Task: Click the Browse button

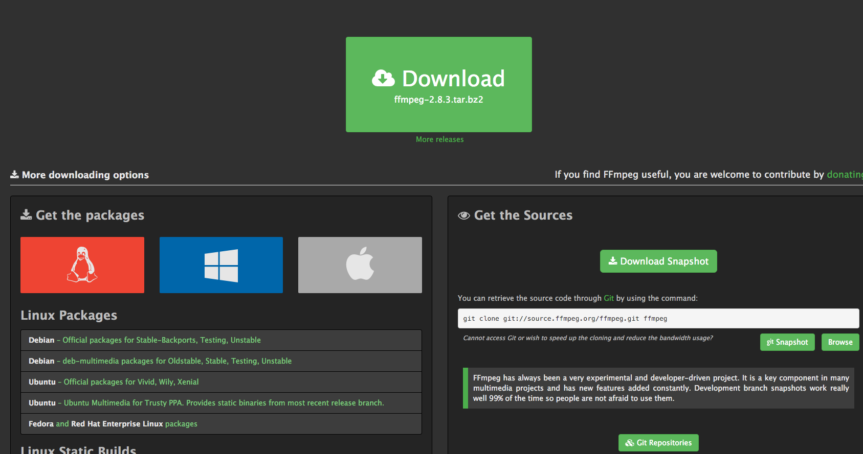Action: [840, 342]
